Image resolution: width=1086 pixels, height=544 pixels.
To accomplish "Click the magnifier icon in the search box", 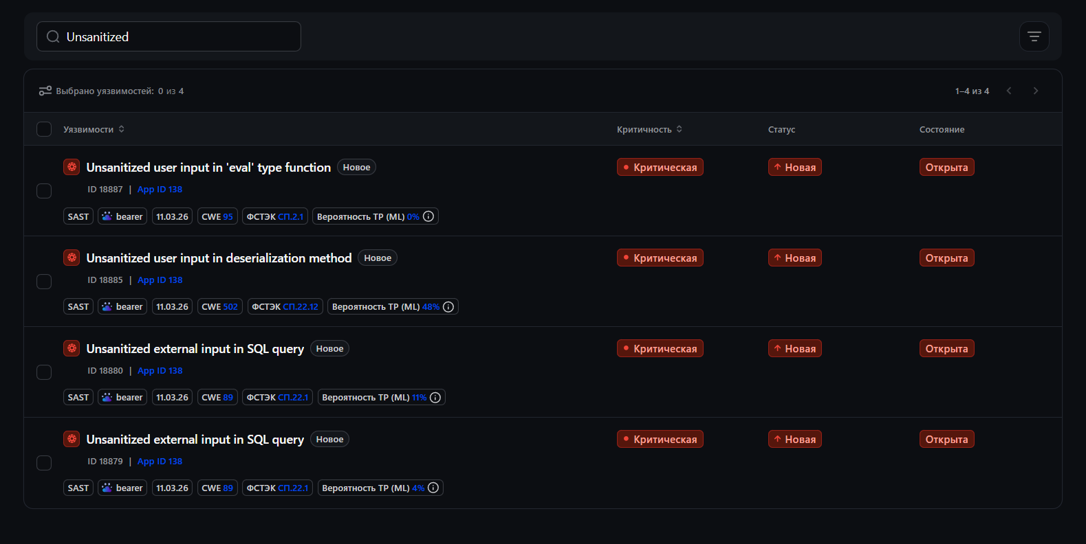I will coord(53,36).
